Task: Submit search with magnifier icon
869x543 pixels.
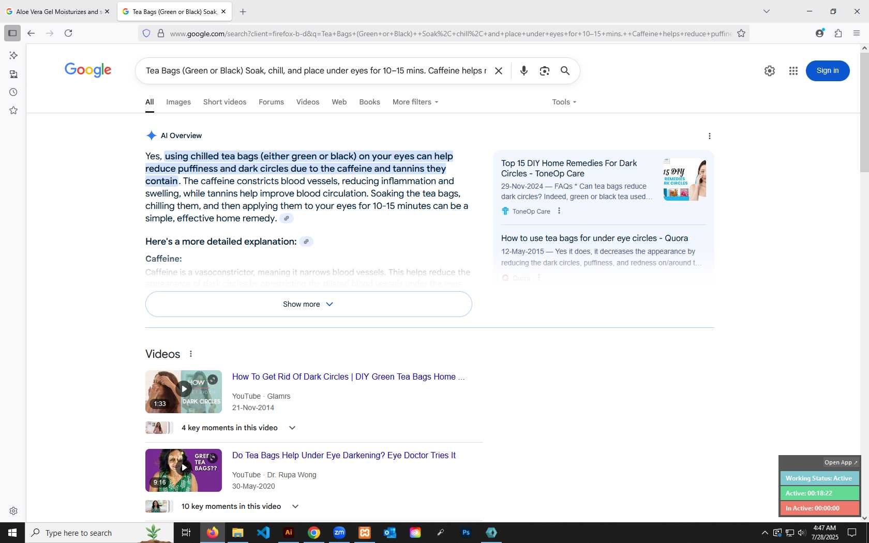Action: [x=565, y=71]
